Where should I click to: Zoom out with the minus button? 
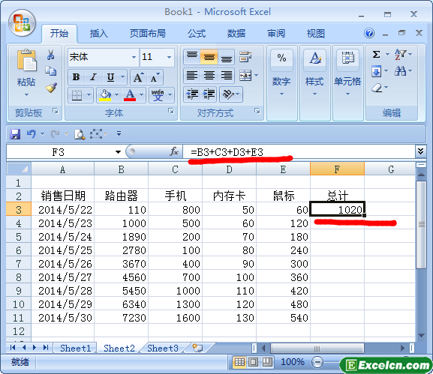(x=317, y=362)
